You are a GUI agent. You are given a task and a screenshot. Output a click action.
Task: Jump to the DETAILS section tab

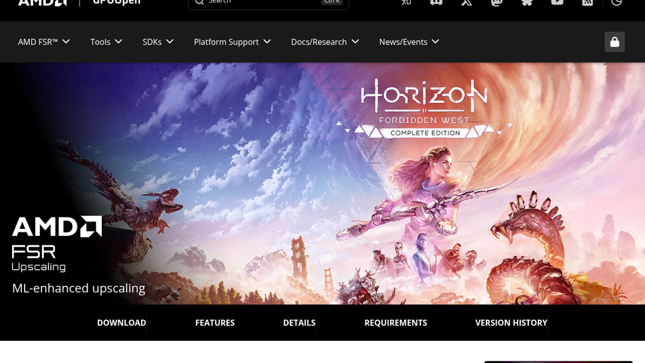coord(299,323)
